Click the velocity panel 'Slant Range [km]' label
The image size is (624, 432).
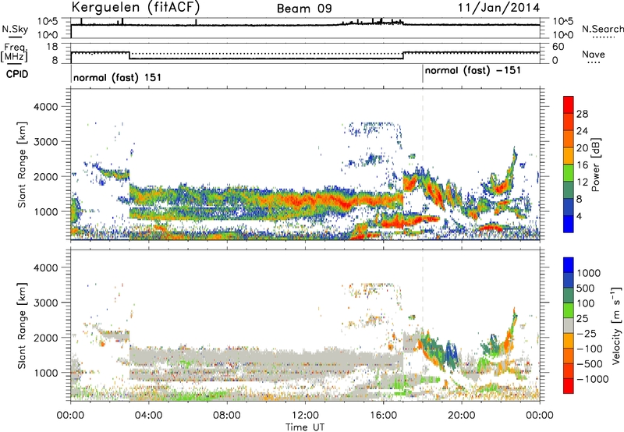coord(22,326)
